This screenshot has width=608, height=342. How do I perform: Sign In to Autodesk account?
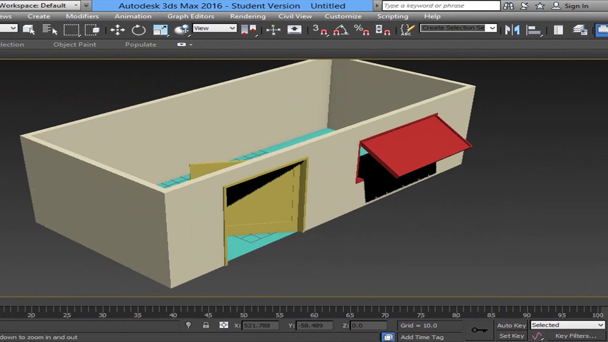pyautogui.click(x=570, y=6)
